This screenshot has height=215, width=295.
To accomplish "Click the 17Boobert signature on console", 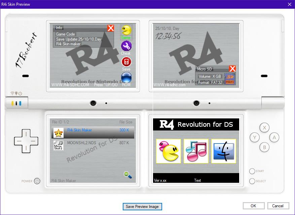I will [x=26, y=50].
